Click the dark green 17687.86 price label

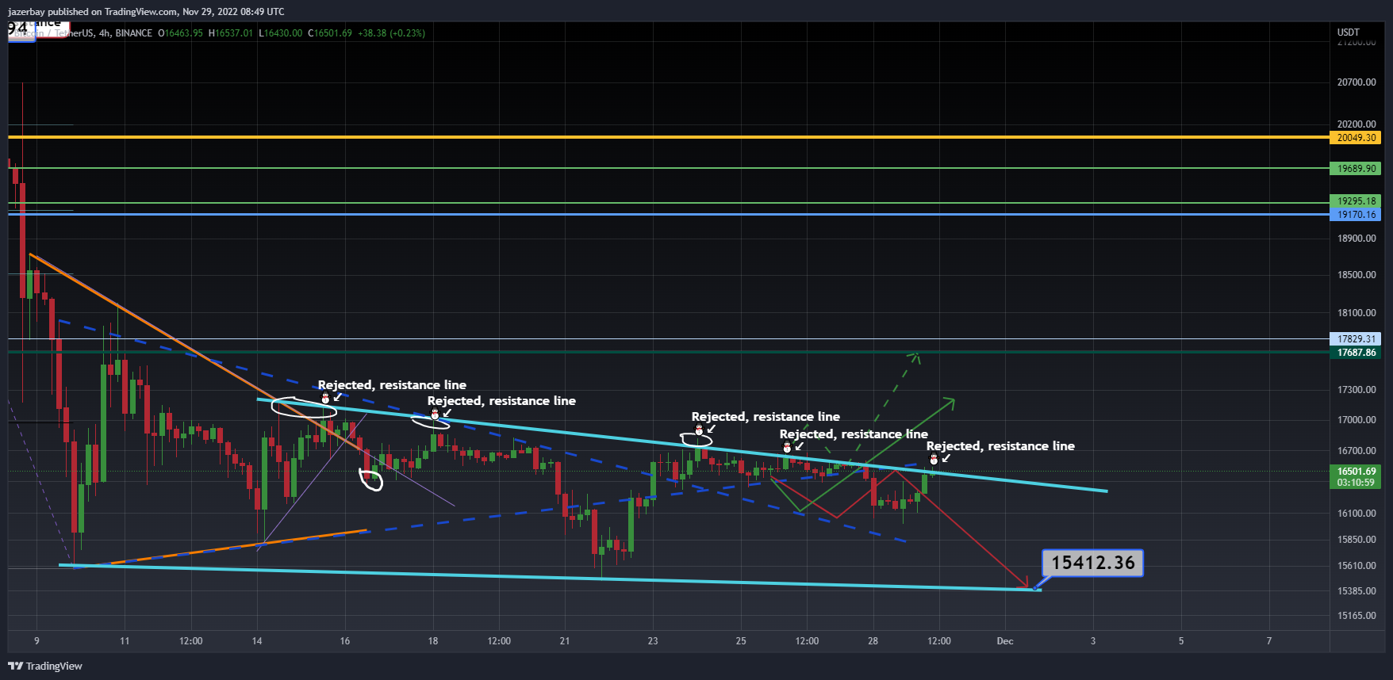pos(1356,353)
